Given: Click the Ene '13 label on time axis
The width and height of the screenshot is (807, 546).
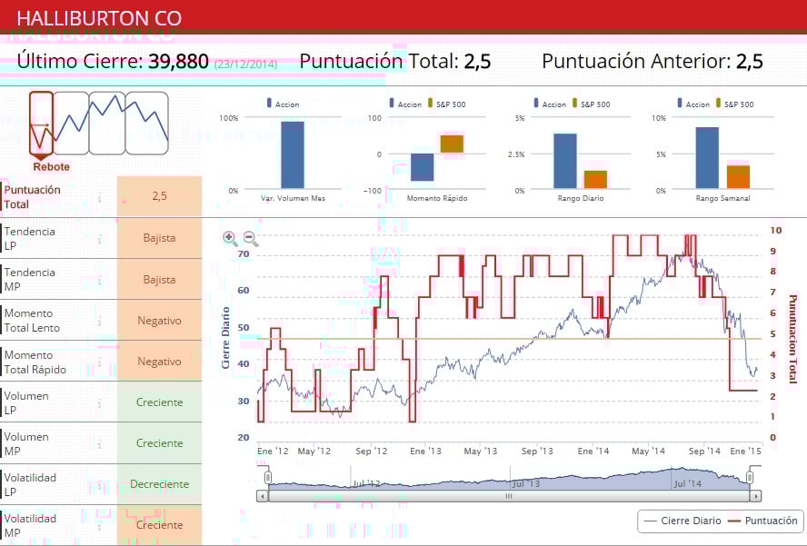Looking at the screenshot, I should (x=425, y=452).
